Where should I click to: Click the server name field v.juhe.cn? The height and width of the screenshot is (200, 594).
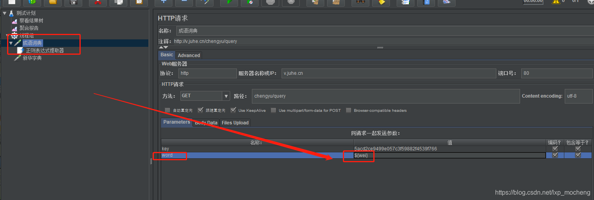coord(388,73)
